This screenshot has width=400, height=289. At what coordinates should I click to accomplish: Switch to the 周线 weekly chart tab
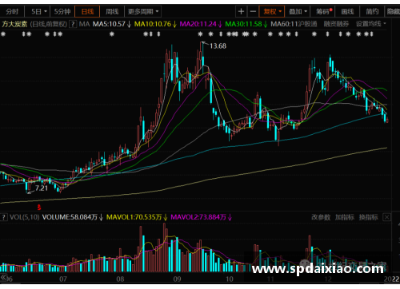pos(112,12)
